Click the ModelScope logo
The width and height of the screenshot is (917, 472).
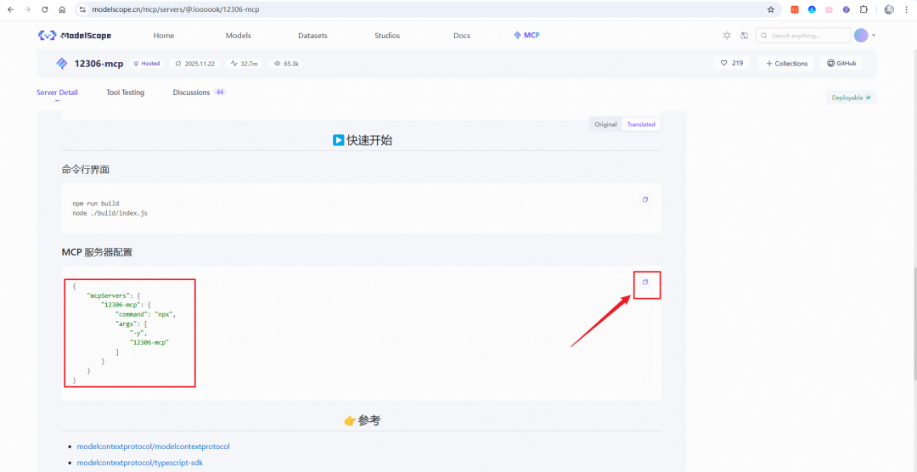click(x=75, y=36)
